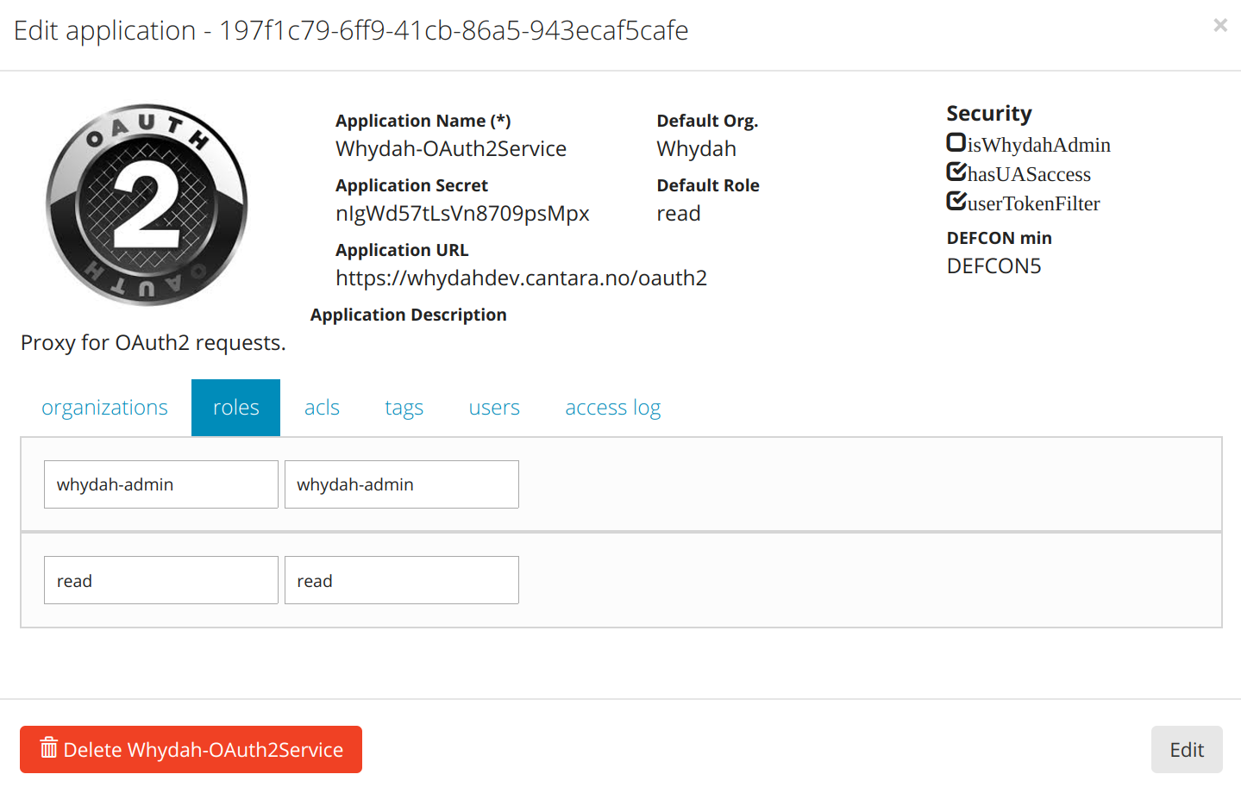Click the Application Secret label
Screen dimensions: 1241x793
pos(411,185)
